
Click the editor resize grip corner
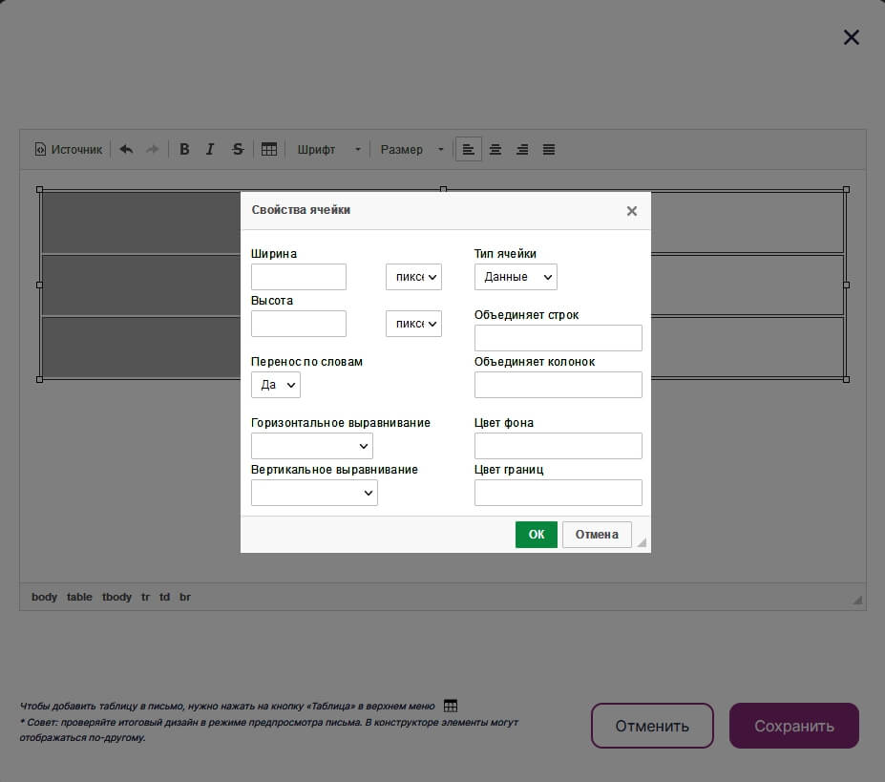coord(857,601)
